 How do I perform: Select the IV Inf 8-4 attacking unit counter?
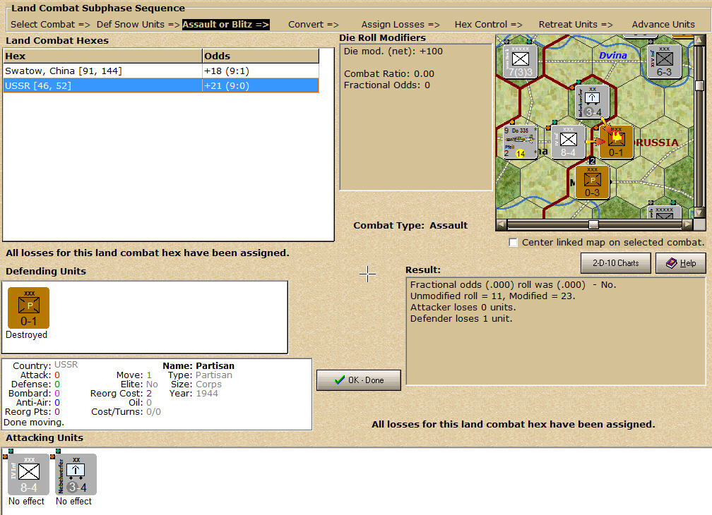(x=28, y=474)
